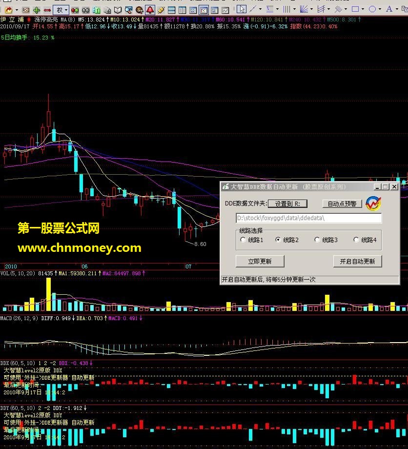Expand the horizontal lines tool dropdown
Viewport: 408px width, 449px height.
tap(277, 9)
